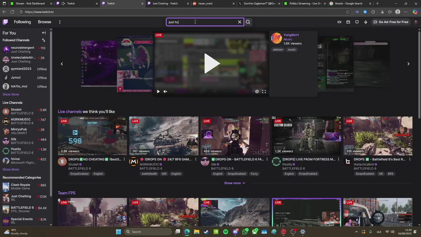Switch to hasan_snark browser tab

point(213,4)
